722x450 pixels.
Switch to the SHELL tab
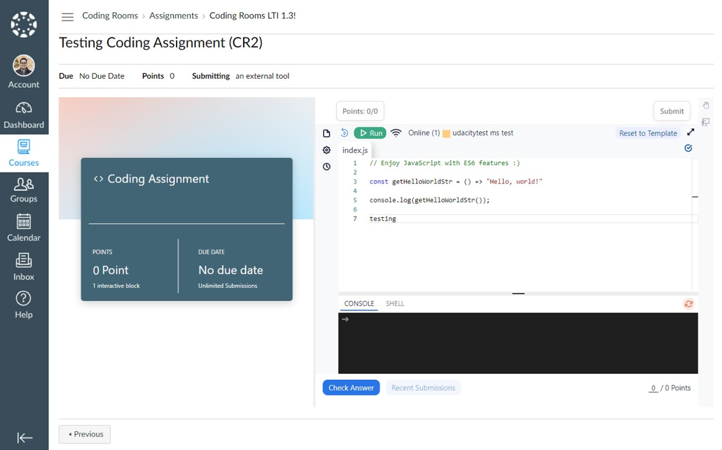[x=395, y=303]
